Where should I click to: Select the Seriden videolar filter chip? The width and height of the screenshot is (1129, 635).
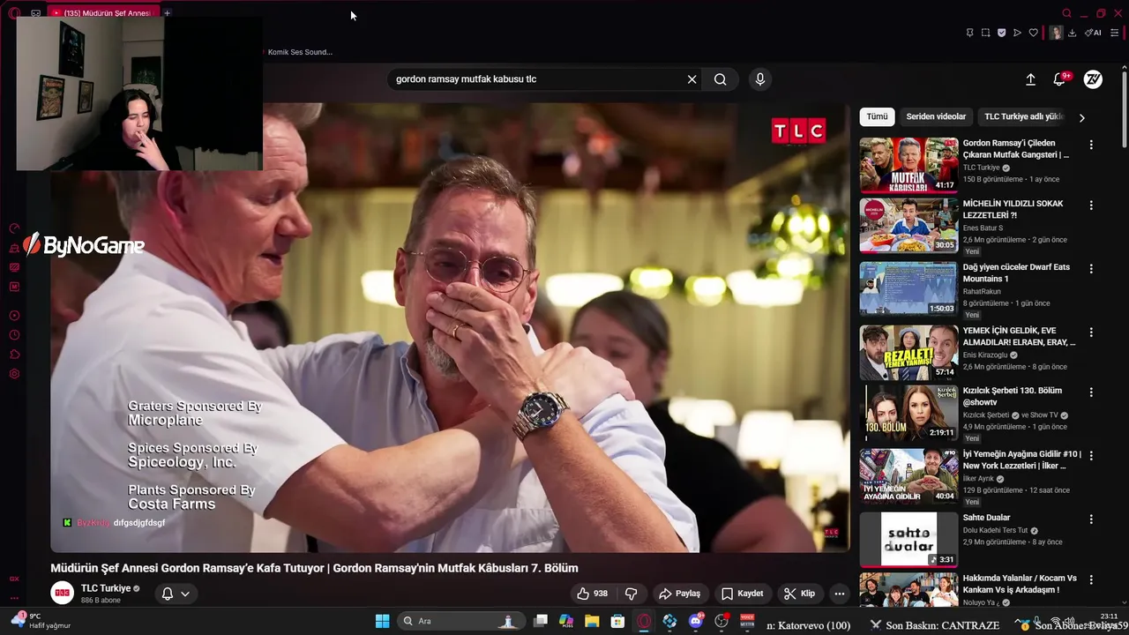(936, 116)
